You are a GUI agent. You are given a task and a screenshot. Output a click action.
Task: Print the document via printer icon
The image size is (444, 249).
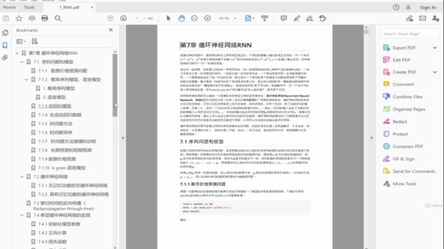click(x=44, y=19)
